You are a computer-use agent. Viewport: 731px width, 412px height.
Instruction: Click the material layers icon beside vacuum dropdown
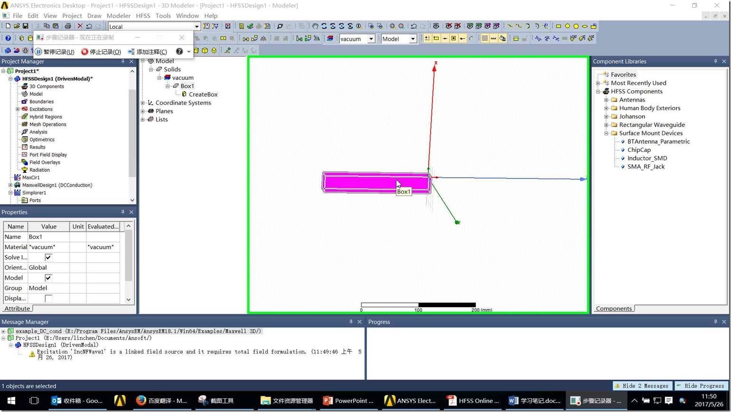330,38
